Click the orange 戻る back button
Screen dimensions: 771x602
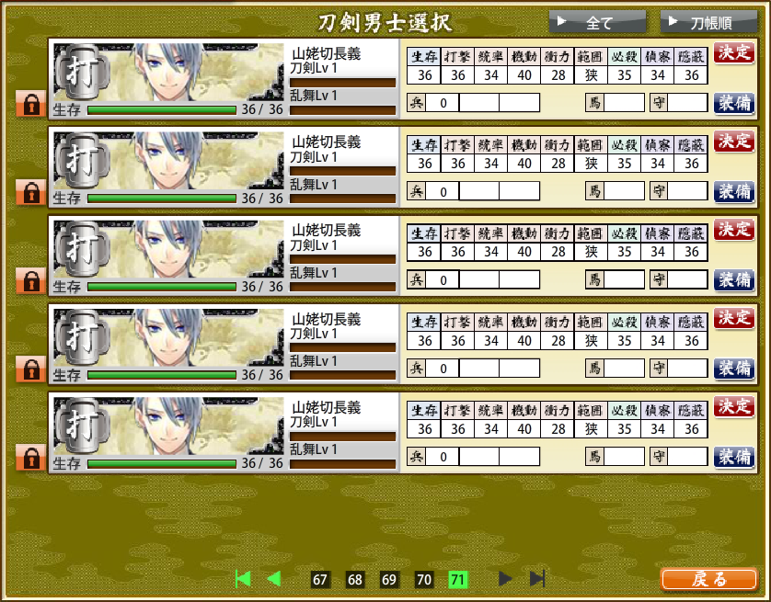click(708, 579)
